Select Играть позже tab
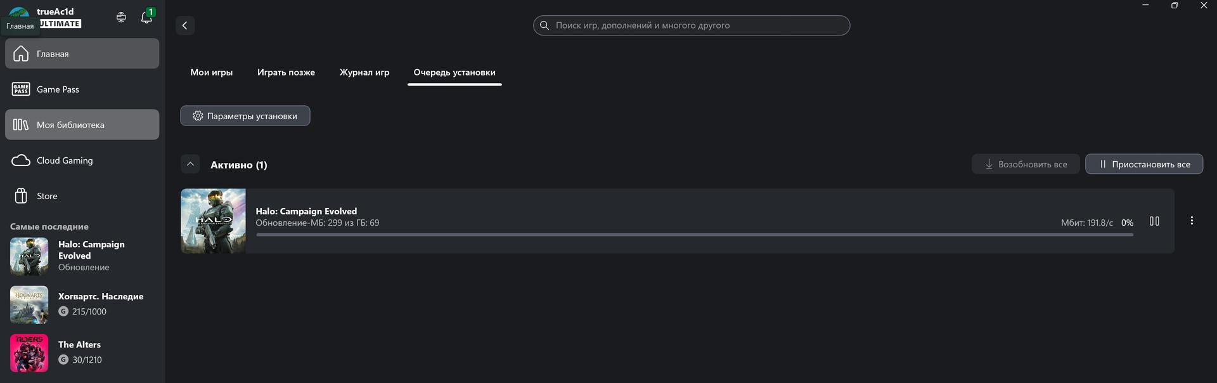The width and height of the screenshot is (1217, 383). (x=286, y=72)
